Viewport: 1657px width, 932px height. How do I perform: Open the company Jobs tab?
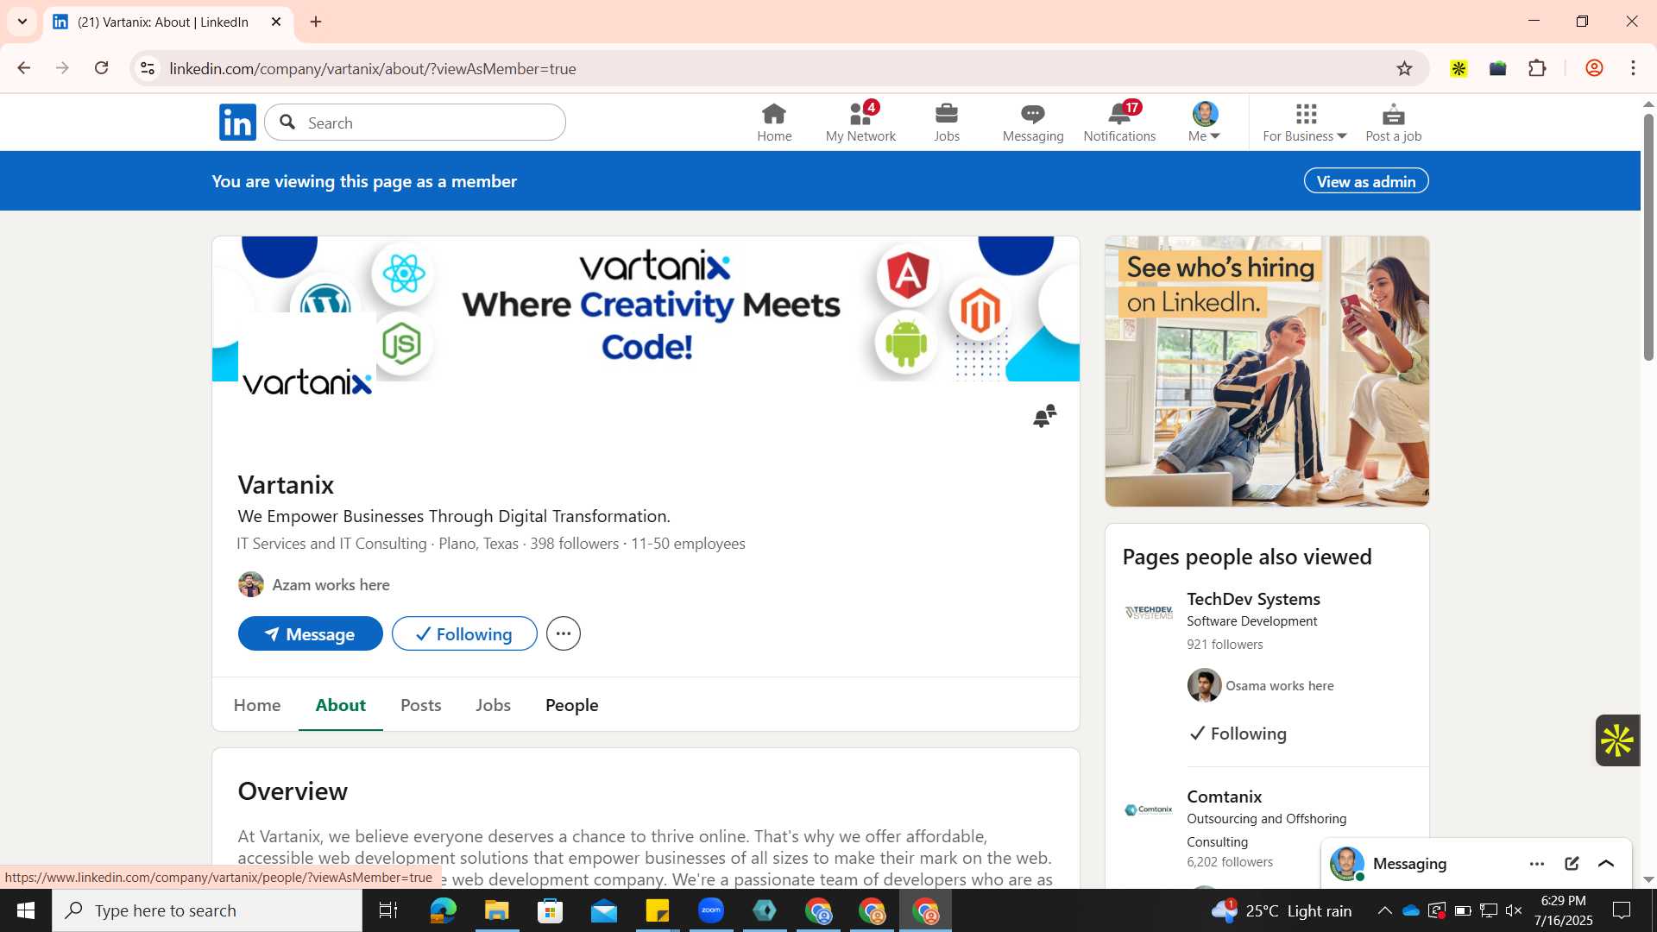(x=494, y=705)
